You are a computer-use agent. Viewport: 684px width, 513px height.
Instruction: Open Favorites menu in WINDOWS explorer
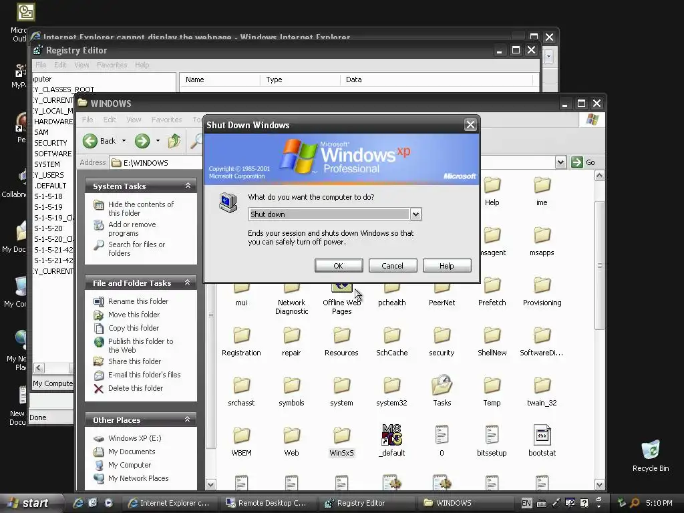coord(166,120)
